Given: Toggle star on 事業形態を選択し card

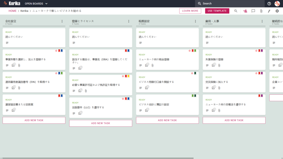Looking at the screenshot, I should tap(56, 51).
